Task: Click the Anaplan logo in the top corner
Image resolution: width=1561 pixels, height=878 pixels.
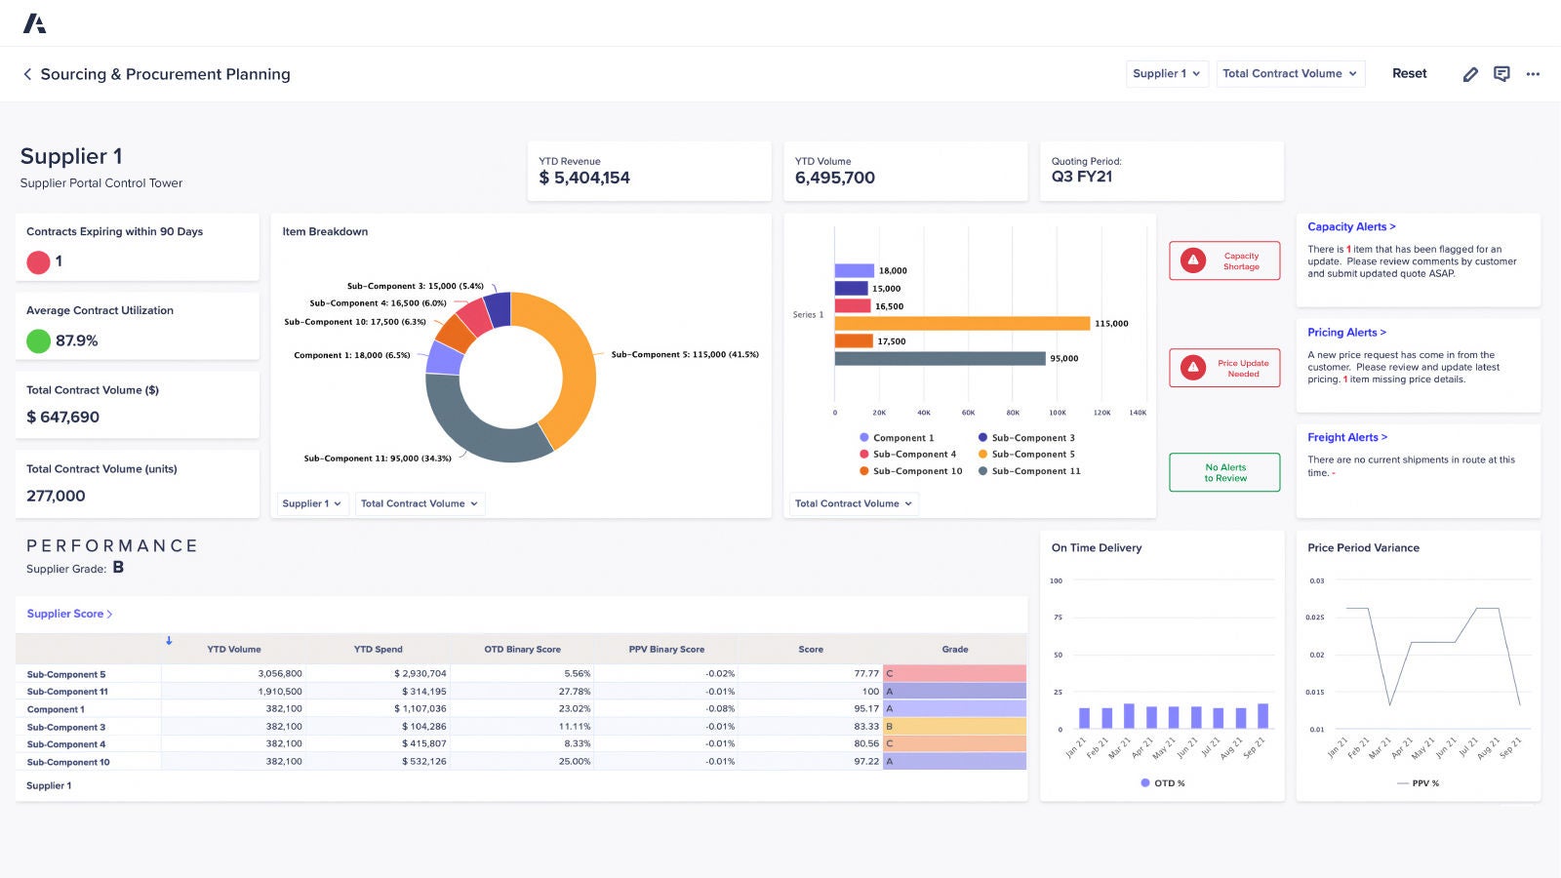Action: (x=35, y=21)
